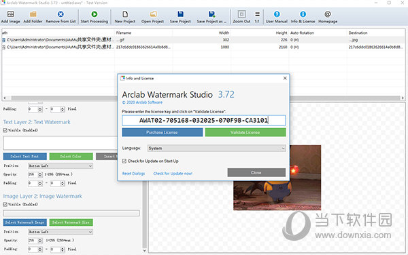Click into the license key field

(x=204, y=120)
